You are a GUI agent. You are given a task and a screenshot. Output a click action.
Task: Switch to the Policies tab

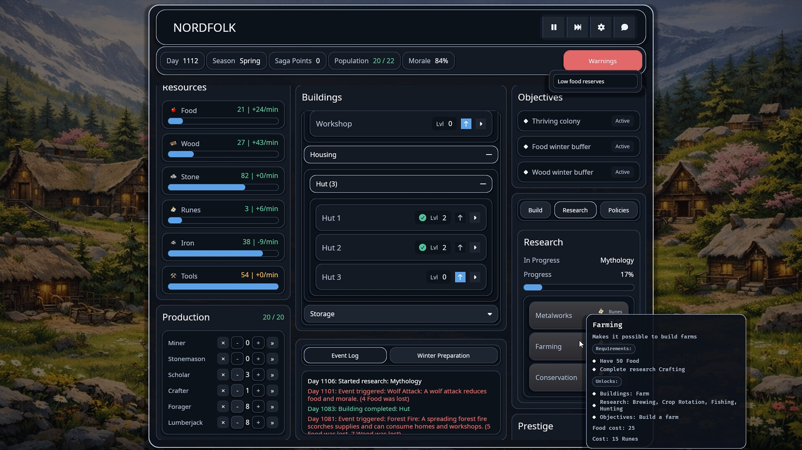pos(619,210)
